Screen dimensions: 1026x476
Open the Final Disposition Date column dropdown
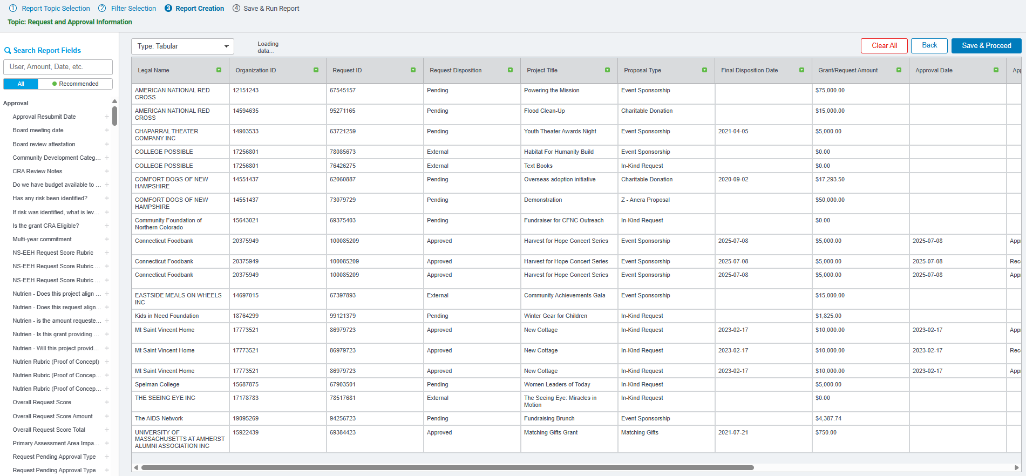(x=801, y=70)
